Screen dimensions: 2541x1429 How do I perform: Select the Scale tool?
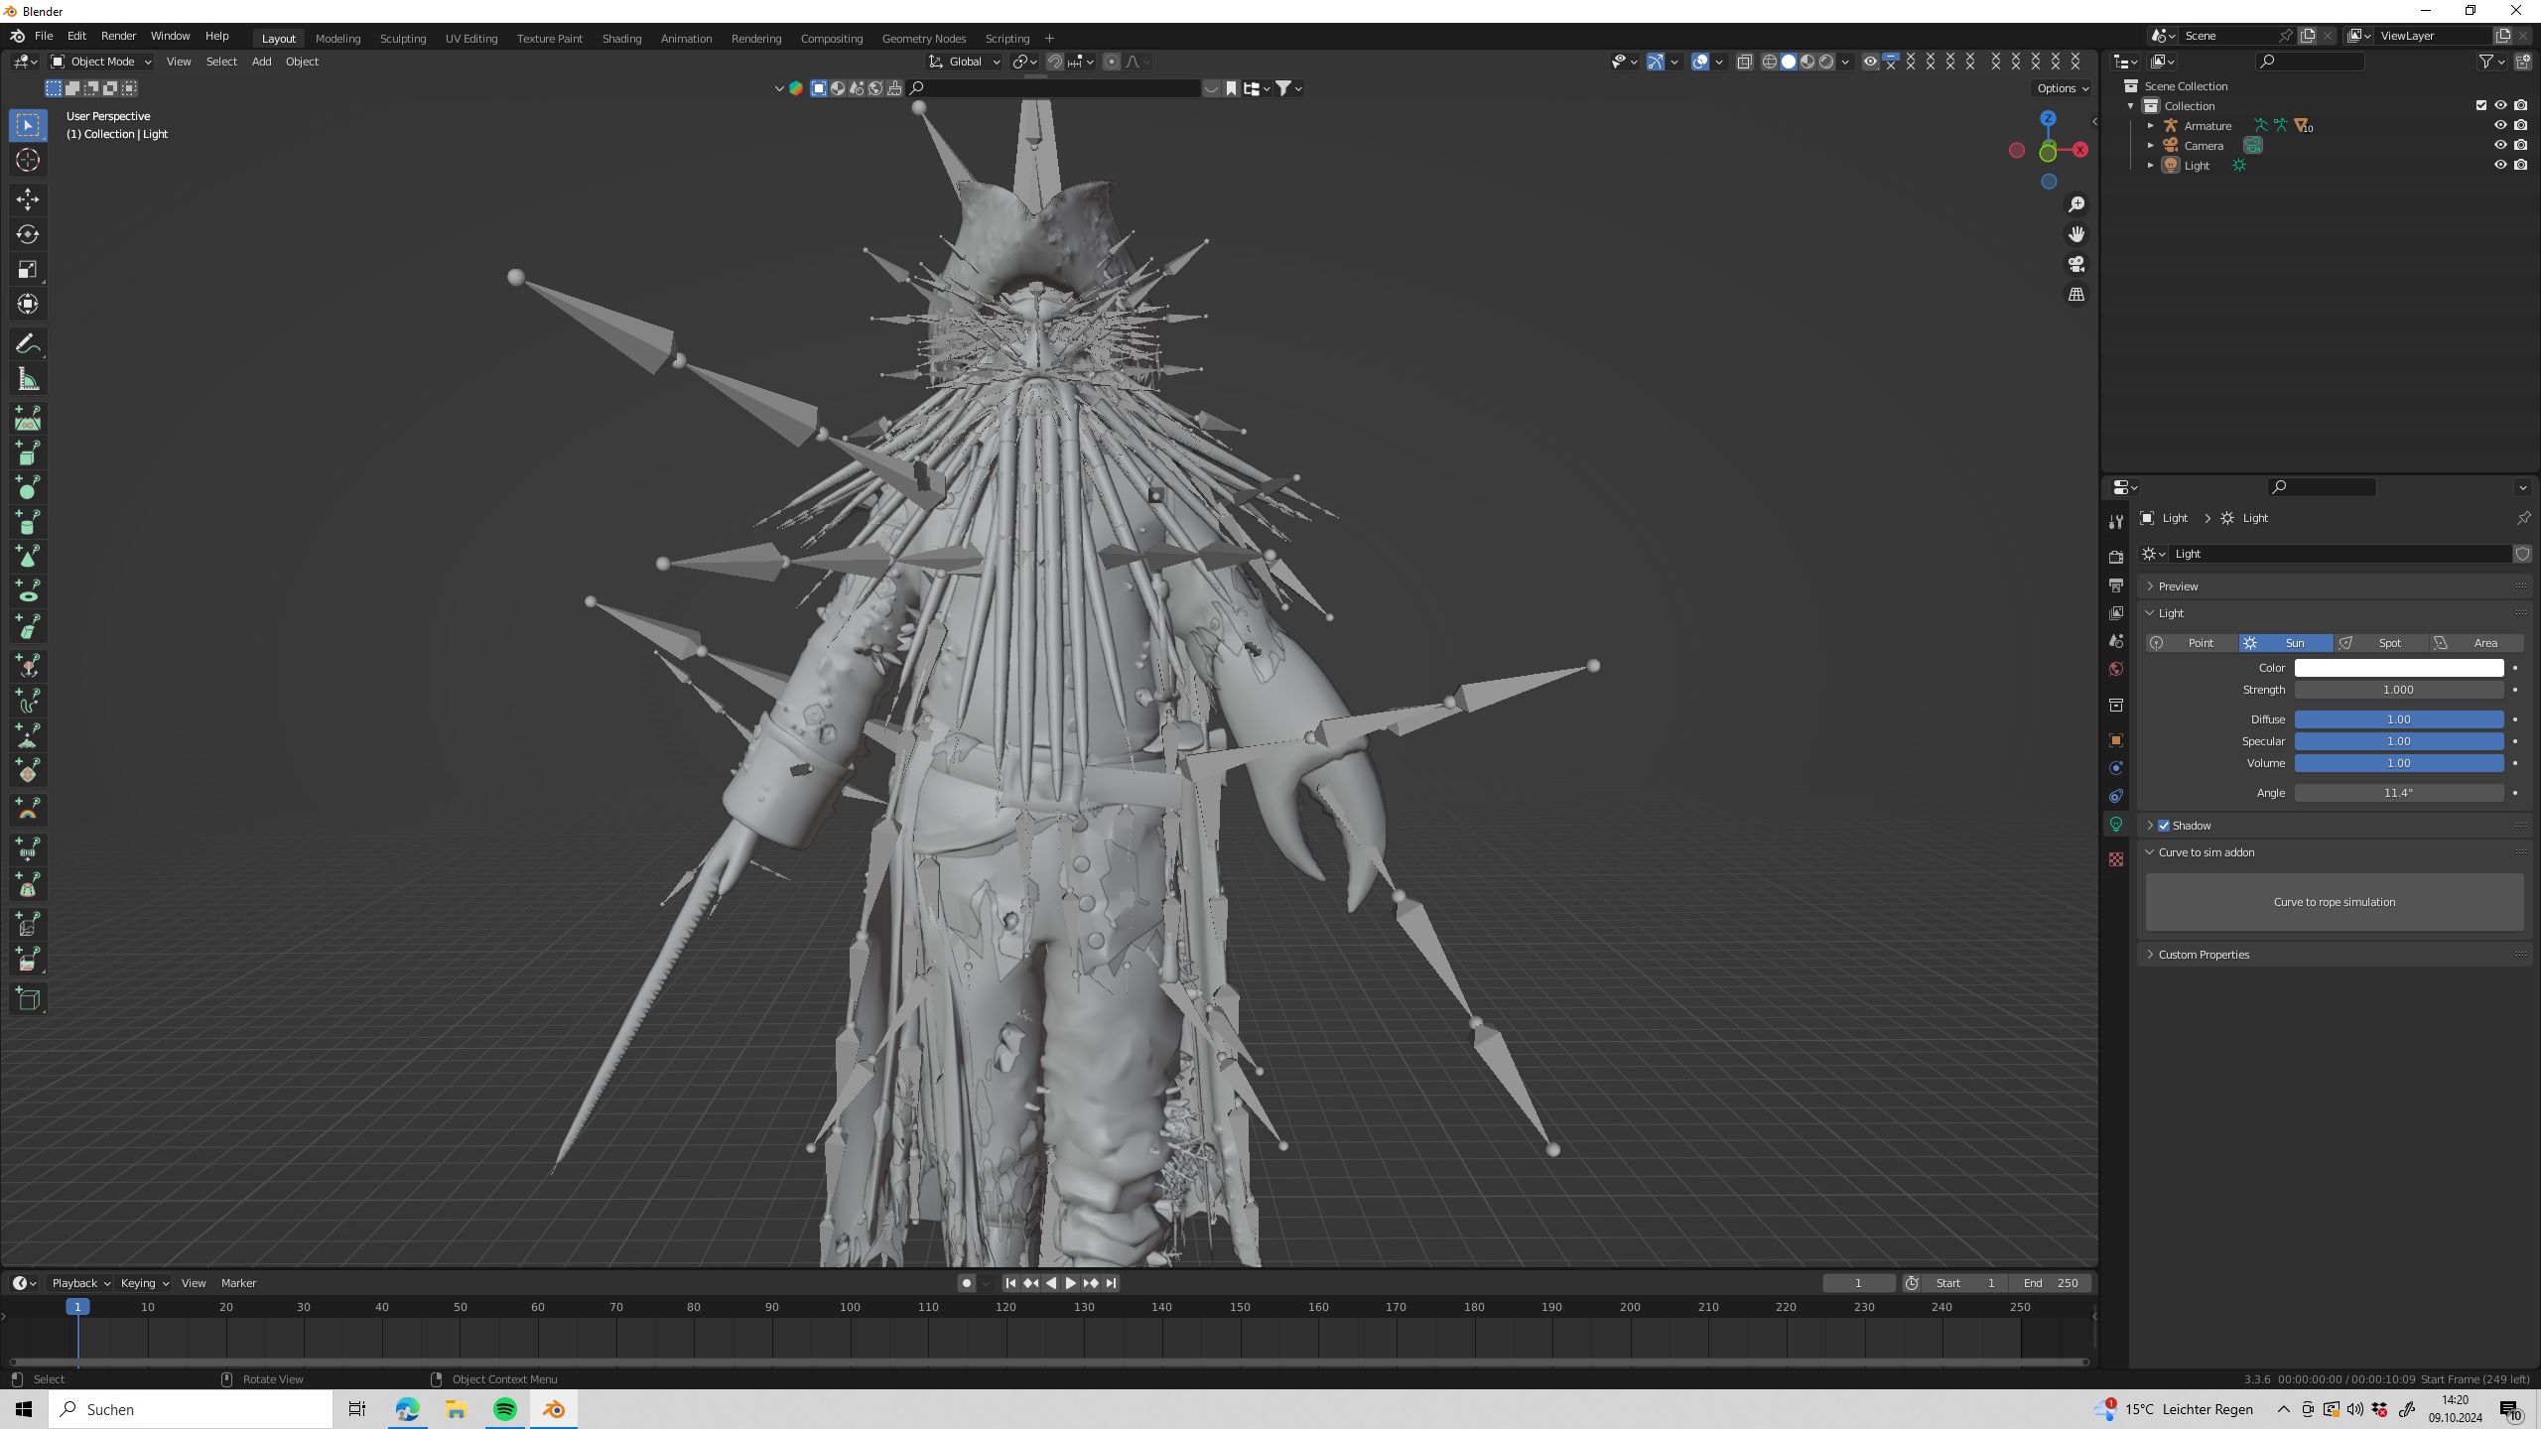coord(28,269)
